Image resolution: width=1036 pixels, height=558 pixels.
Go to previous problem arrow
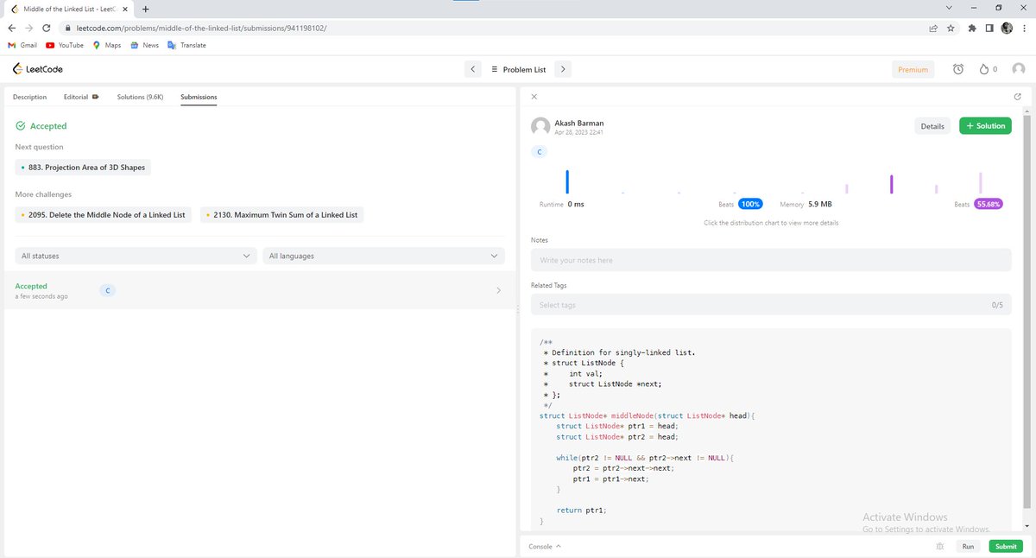pos(472,69)
